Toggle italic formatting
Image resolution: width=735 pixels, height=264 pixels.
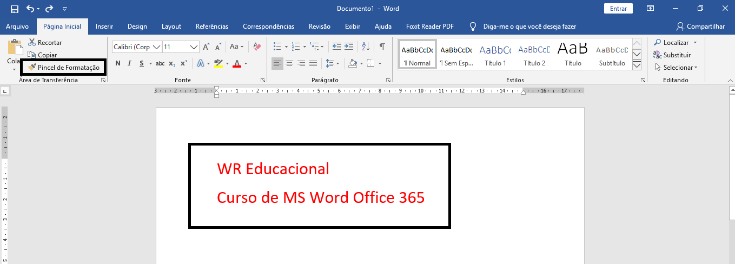point(129,64)
